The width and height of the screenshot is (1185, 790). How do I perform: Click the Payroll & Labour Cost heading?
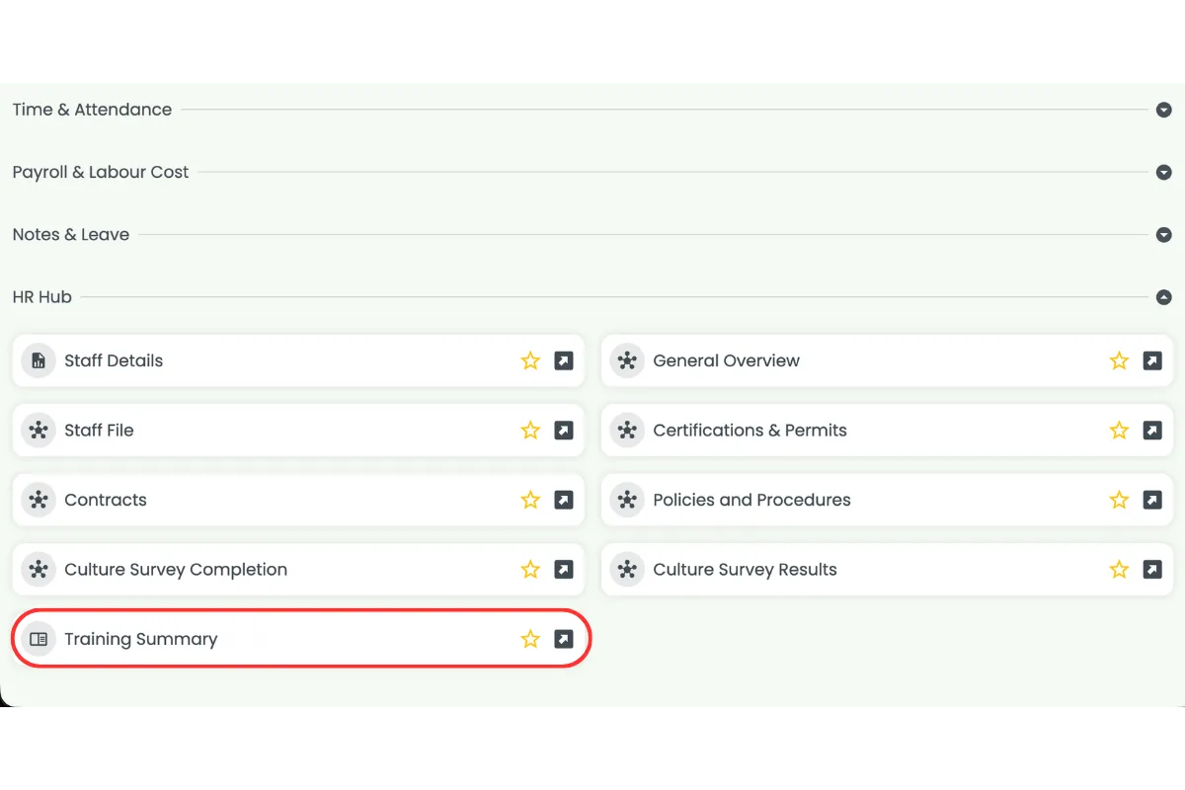pos(101,172)
